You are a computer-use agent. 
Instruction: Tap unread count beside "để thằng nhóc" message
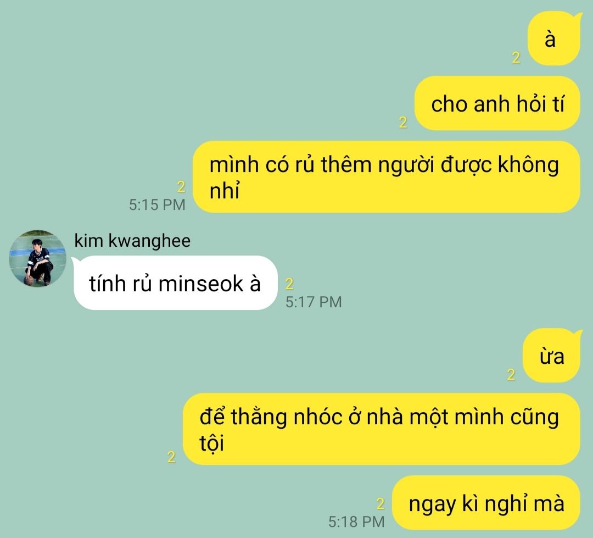point(171,457)
